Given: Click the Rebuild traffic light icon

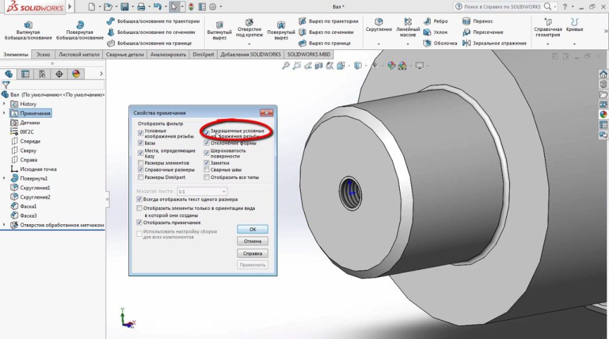Looking at the screenshot, I should [191, 7].
